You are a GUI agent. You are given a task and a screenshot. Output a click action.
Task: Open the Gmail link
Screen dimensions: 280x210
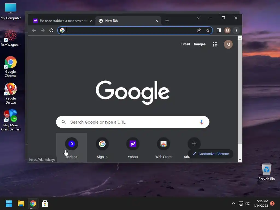[x=185, y=44]
